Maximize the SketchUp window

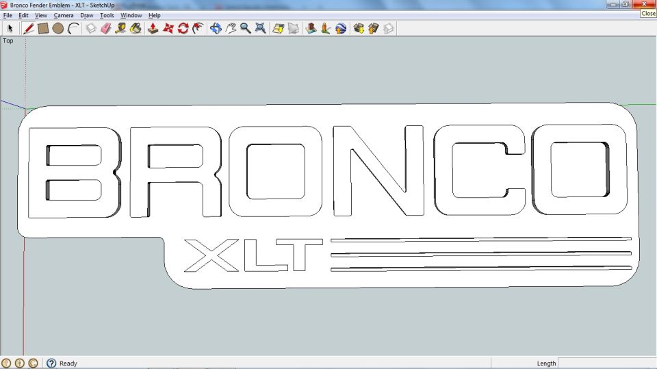(x=626, y=4)
